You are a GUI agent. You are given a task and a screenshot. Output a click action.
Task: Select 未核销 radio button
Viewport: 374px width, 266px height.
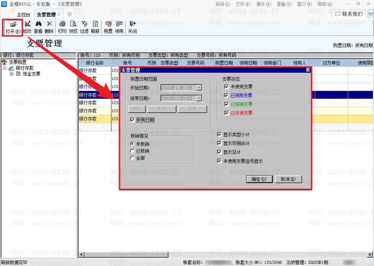tap(132, 144)
